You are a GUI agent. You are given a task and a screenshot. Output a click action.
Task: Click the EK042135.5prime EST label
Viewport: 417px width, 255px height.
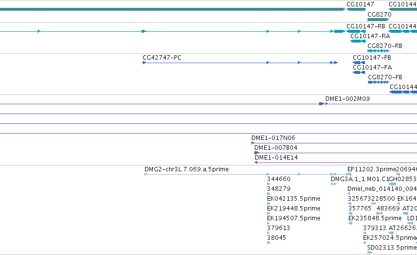(x=294, y=199)
